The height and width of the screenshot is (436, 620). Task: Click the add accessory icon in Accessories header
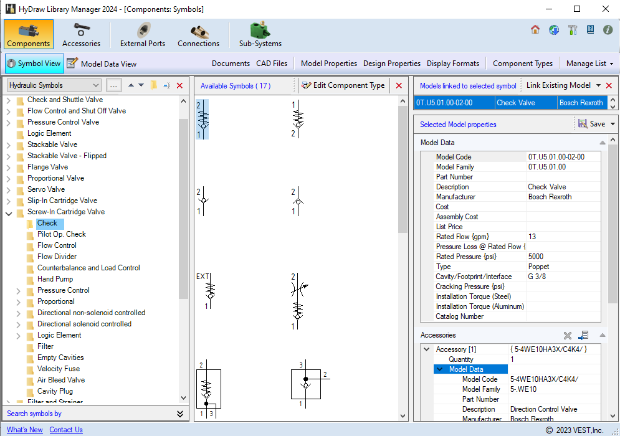tap(583, 335)
